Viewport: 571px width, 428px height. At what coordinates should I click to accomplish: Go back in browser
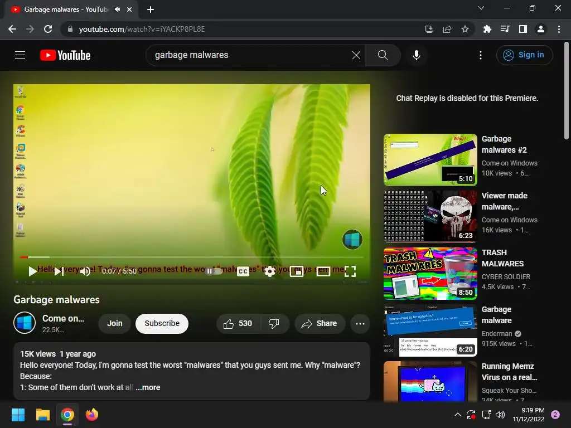pos(12,29)
